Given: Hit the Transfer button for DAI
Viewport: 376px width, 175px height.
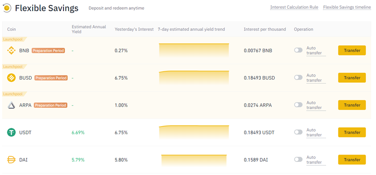Looking at the screenshot, I should pos(352,159).
